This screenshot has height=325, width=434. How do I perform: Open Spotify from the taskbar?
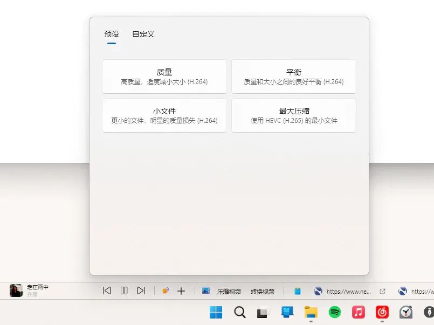[335, 312]
